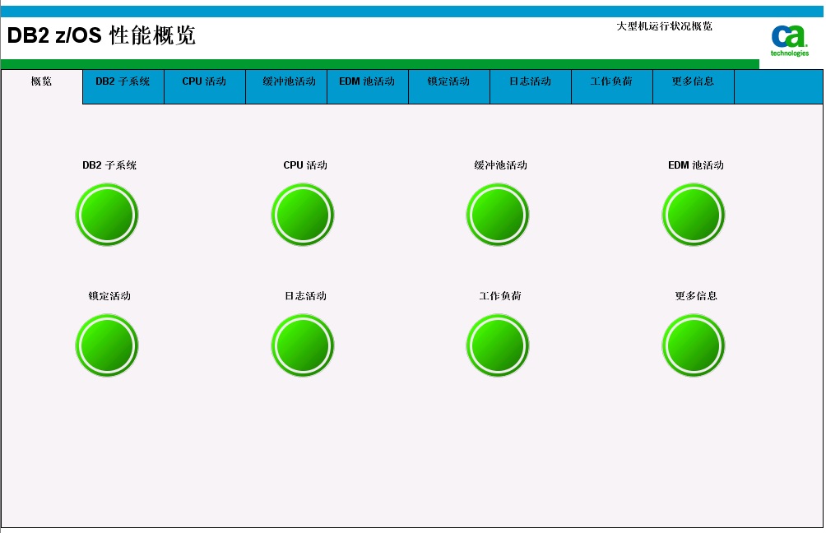Image resolution: width=826 pixels, height=533 pixels.
Task: Switch to the CPU 活动 tab
Action: coord(205,86)
